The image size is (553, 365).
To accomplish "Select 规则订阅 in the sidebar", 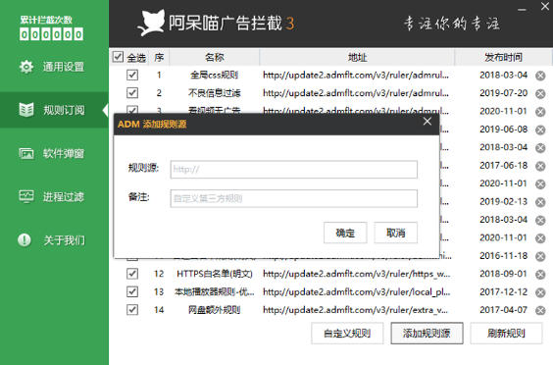I will tap(54, 110).
